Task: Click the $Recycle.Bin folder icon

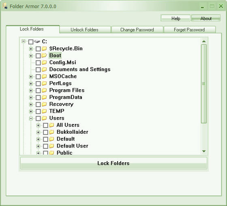Action: [x=44, y=48]
